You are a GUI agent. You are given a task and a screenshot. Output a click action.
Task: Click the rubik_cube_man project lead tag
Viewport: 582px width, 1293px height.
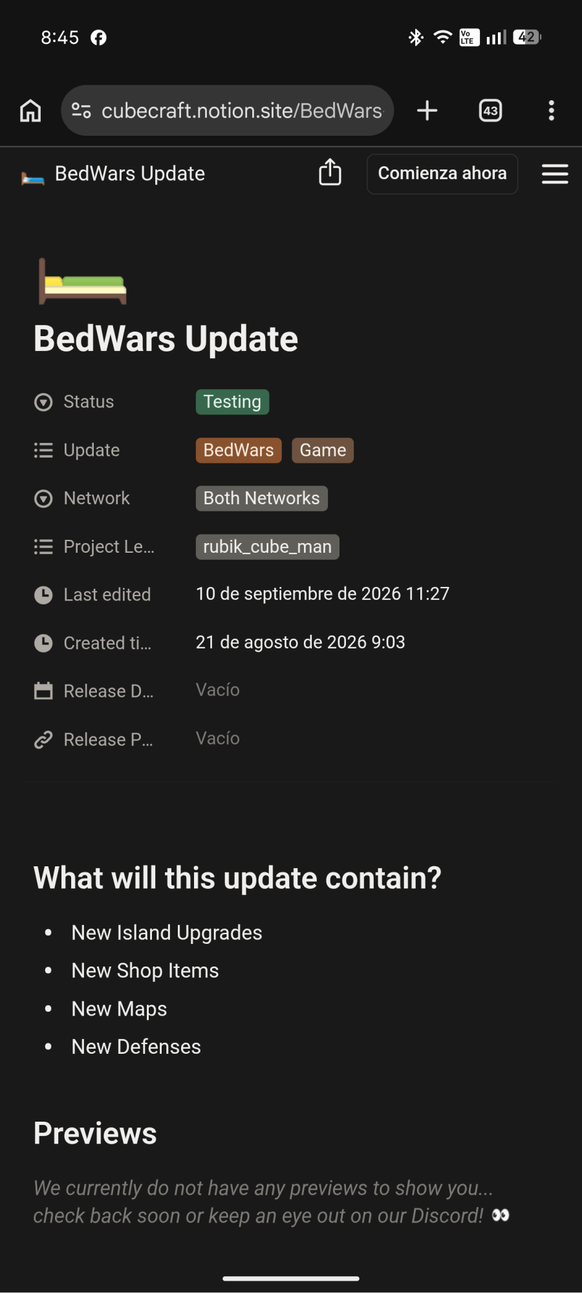click(x=267, y=547)
